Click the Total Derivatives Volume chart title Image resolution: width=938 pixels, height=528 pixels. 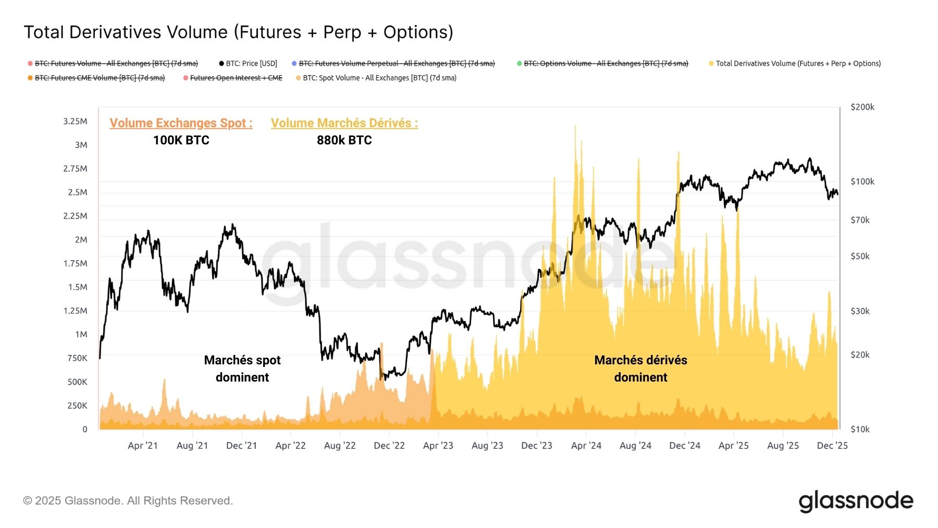pyautogui.click(x=239, y=32)
